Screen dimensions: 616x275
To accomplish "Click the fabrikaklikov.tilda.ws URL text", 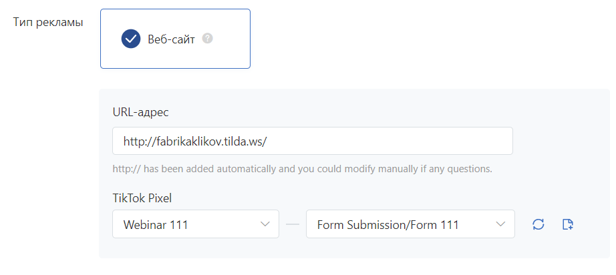I will 200,142.
